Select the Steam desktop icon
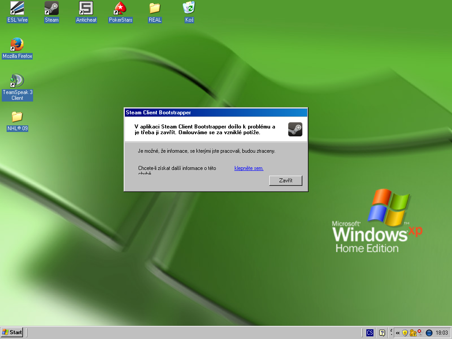The width and height of the screenshot is (452, 339). click(x=52, y=8)
